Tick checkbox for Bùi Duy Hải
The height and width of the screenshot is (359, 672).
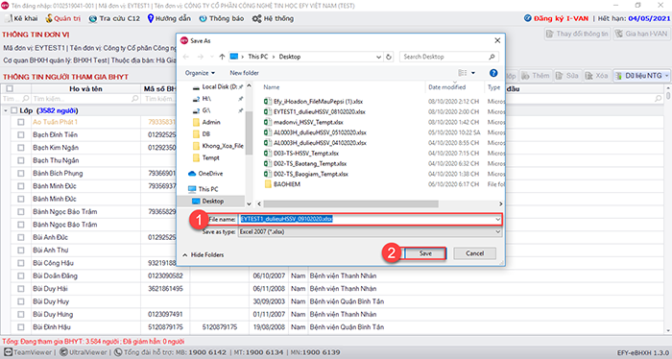20,289
